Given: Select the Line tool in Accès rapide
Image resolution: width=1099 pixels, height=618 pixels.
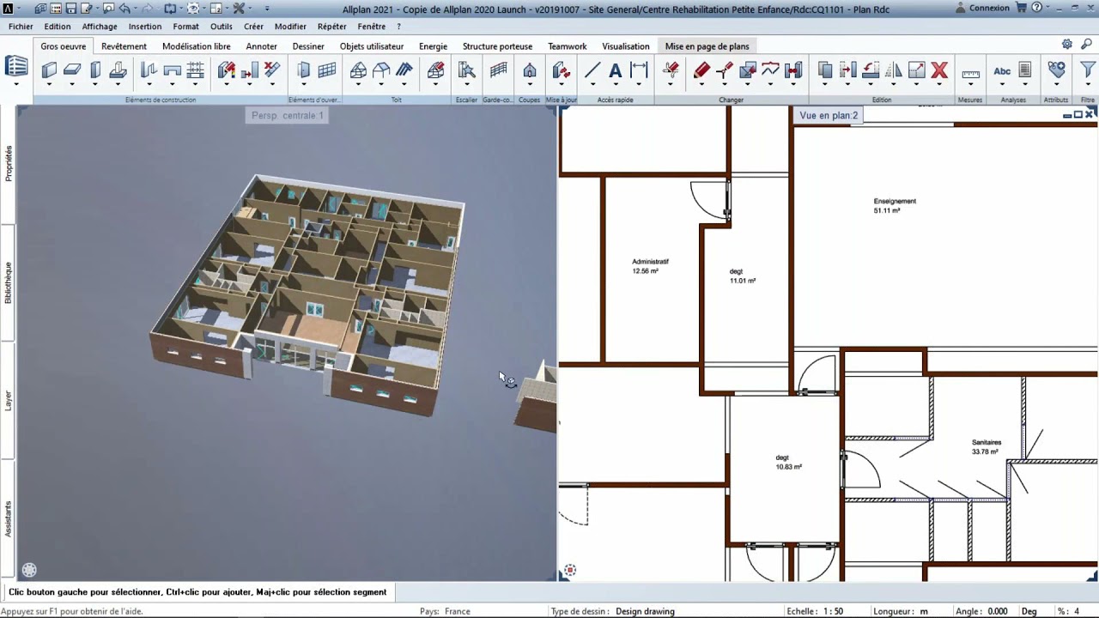Looking at the screenshot, I should click(x=592, y=70).
